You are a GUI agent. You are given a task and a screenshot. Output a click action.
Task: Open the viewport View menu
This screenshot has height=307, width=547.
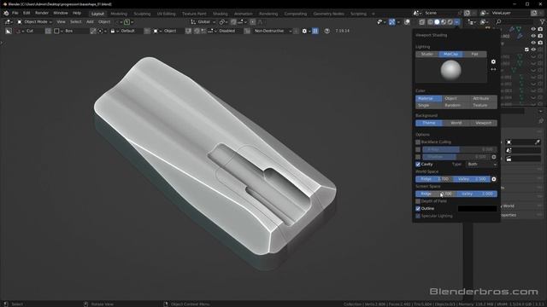(61, 22)
